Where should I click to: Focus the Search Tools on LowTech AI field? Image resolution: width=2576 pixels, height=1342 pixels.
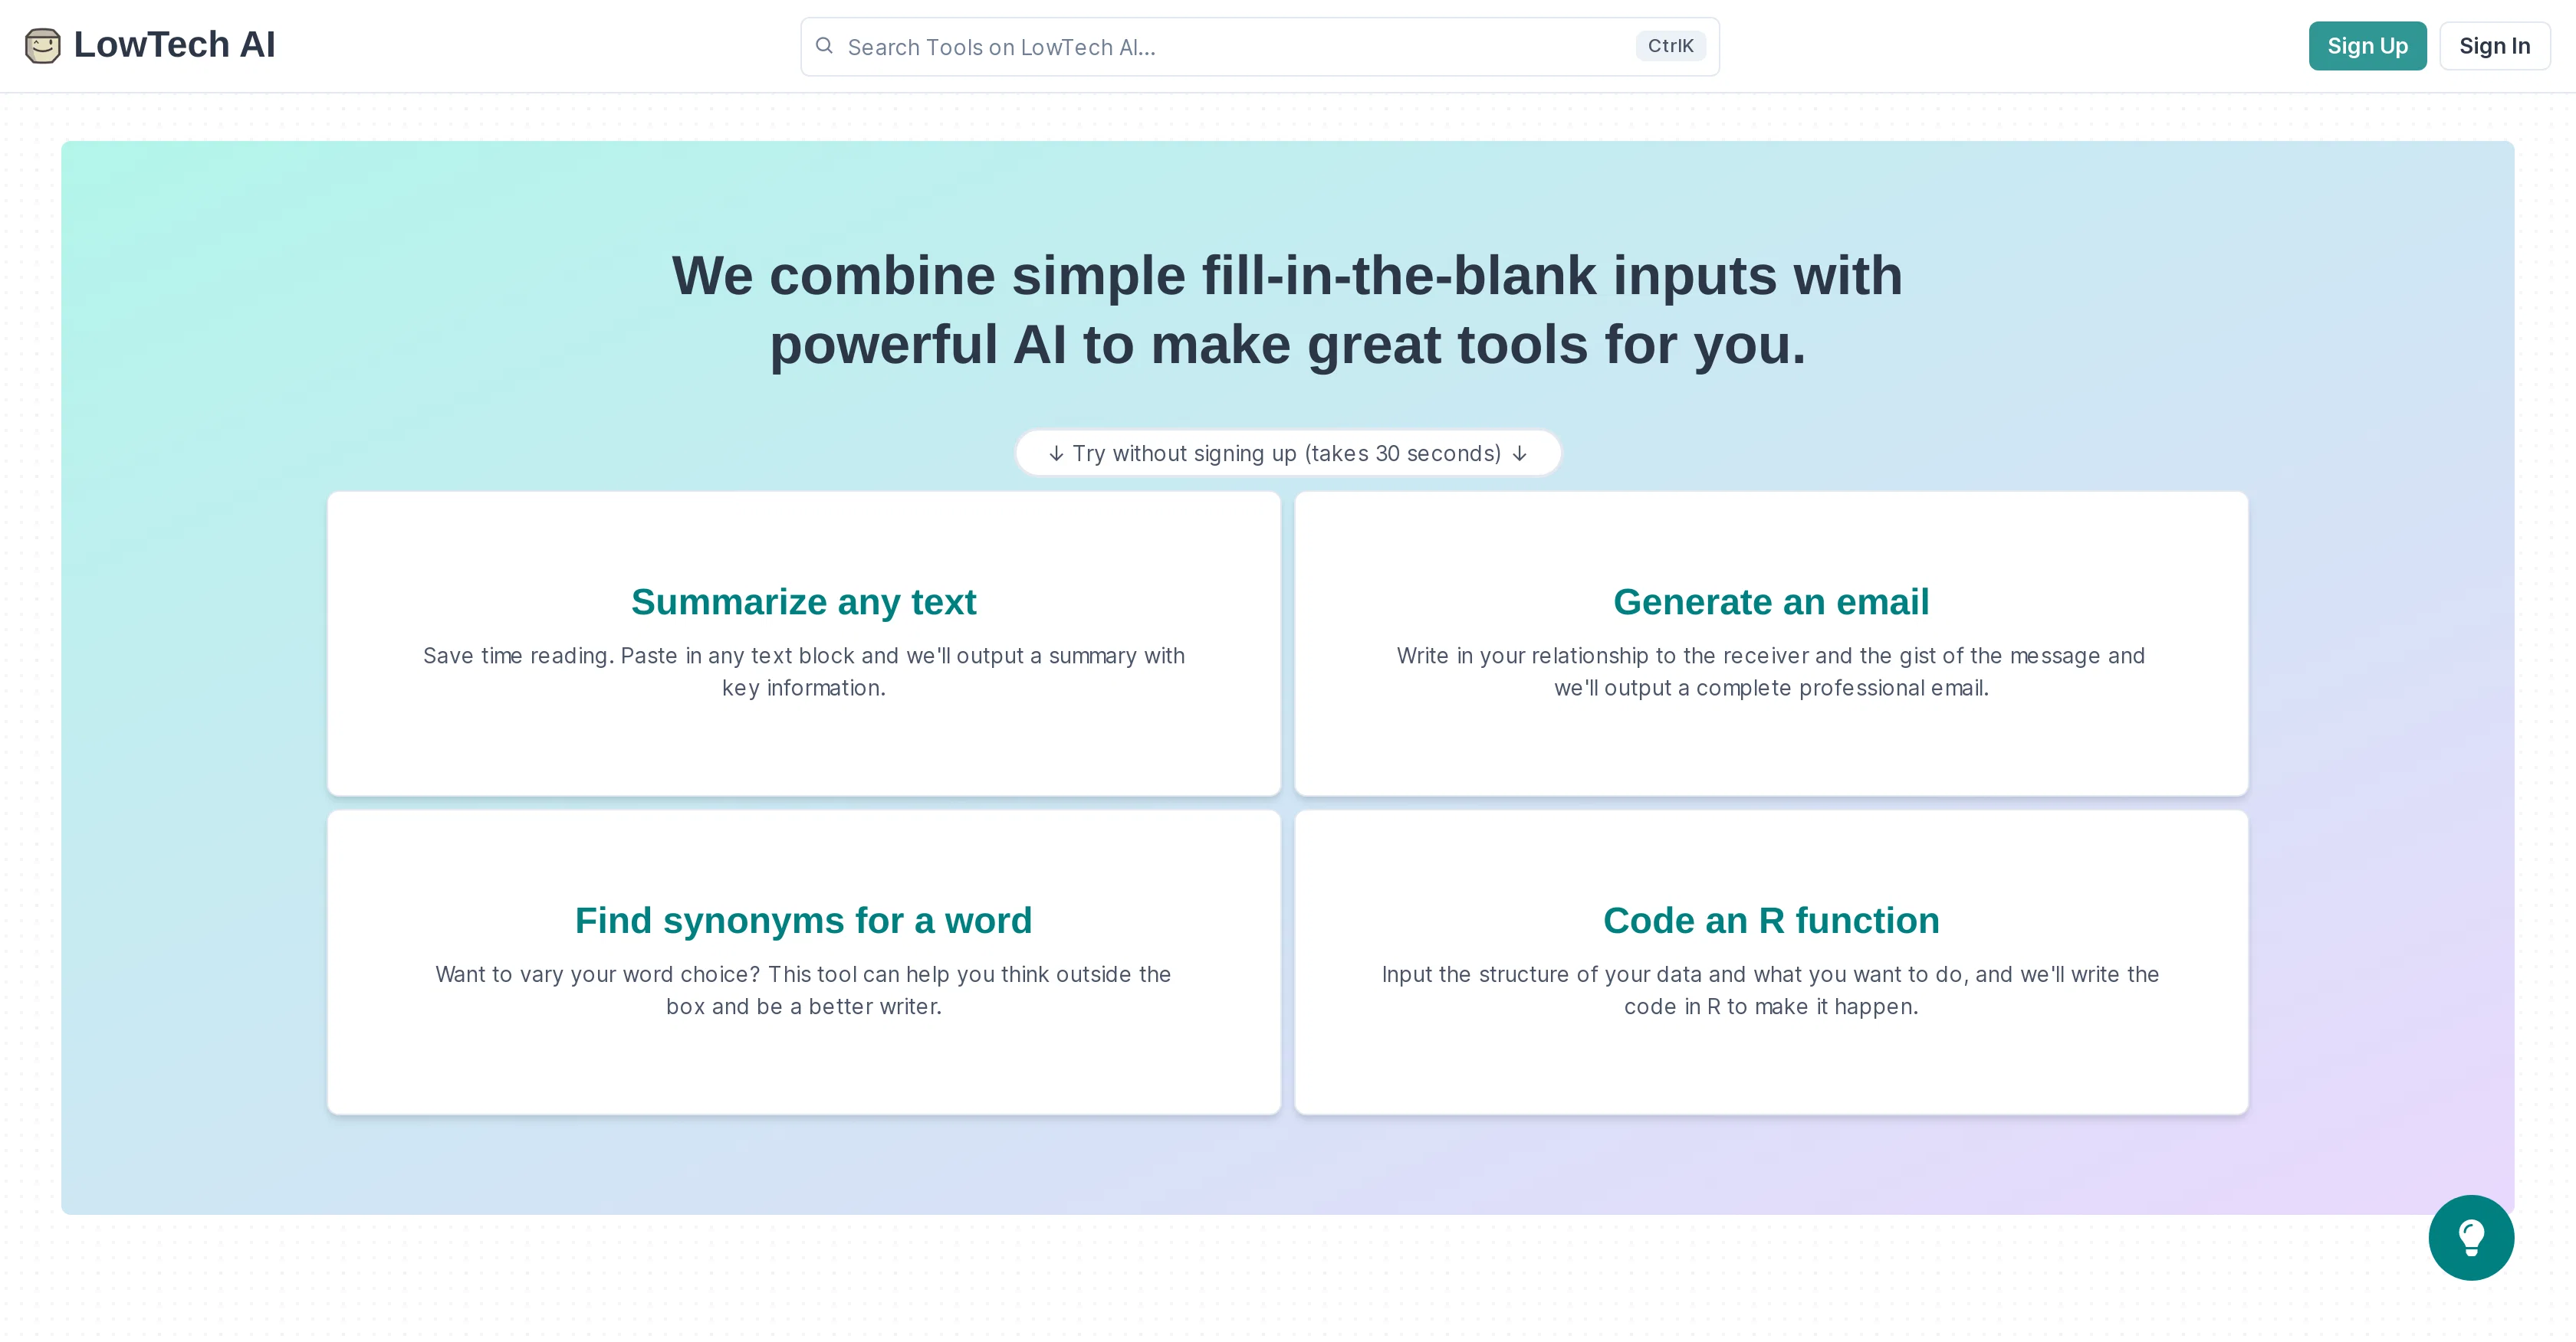pos(1260,47)
